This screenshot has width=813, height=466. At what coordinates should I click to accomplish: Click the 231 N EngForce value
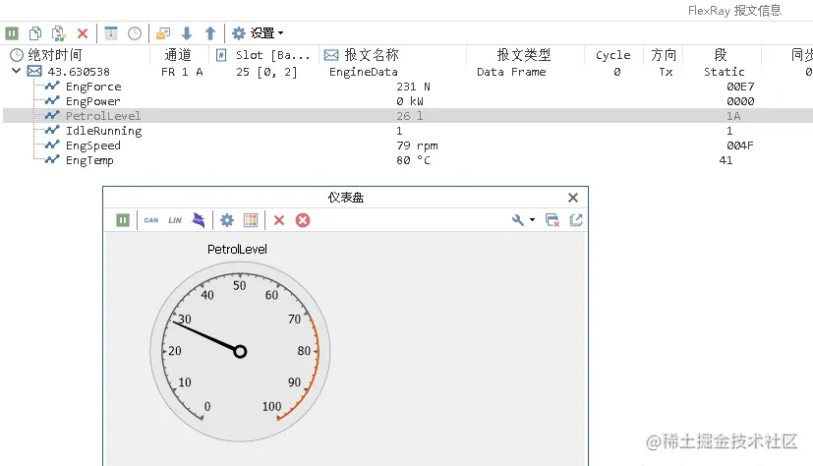[x=413, y=87]
